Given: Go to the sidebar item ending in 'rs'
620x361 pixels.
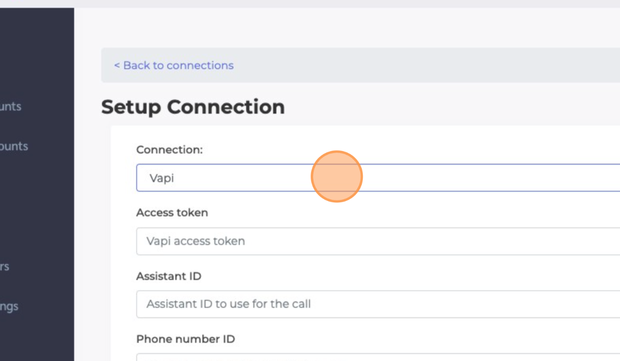Looking at the screenshot, I should (x=4, y=267).
